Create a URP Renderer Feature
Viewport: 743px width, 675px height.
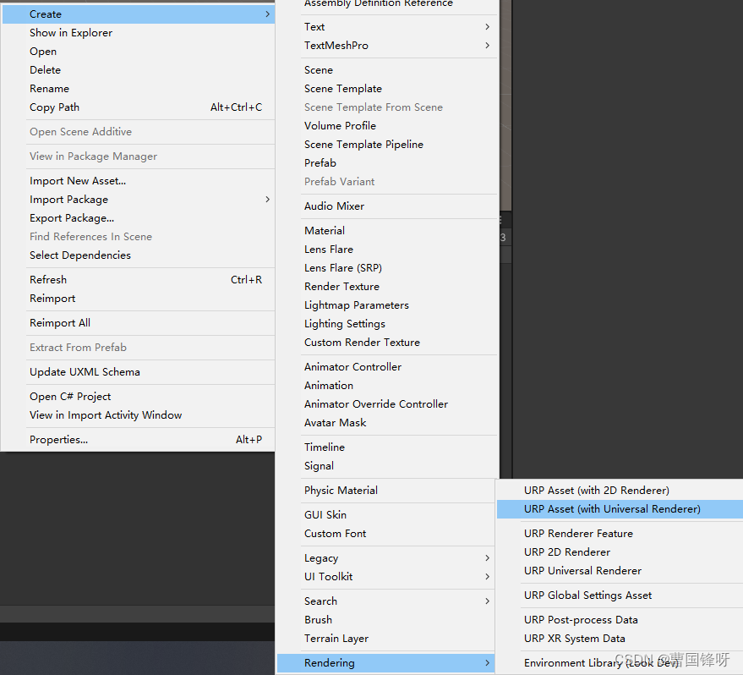point(620,533)
